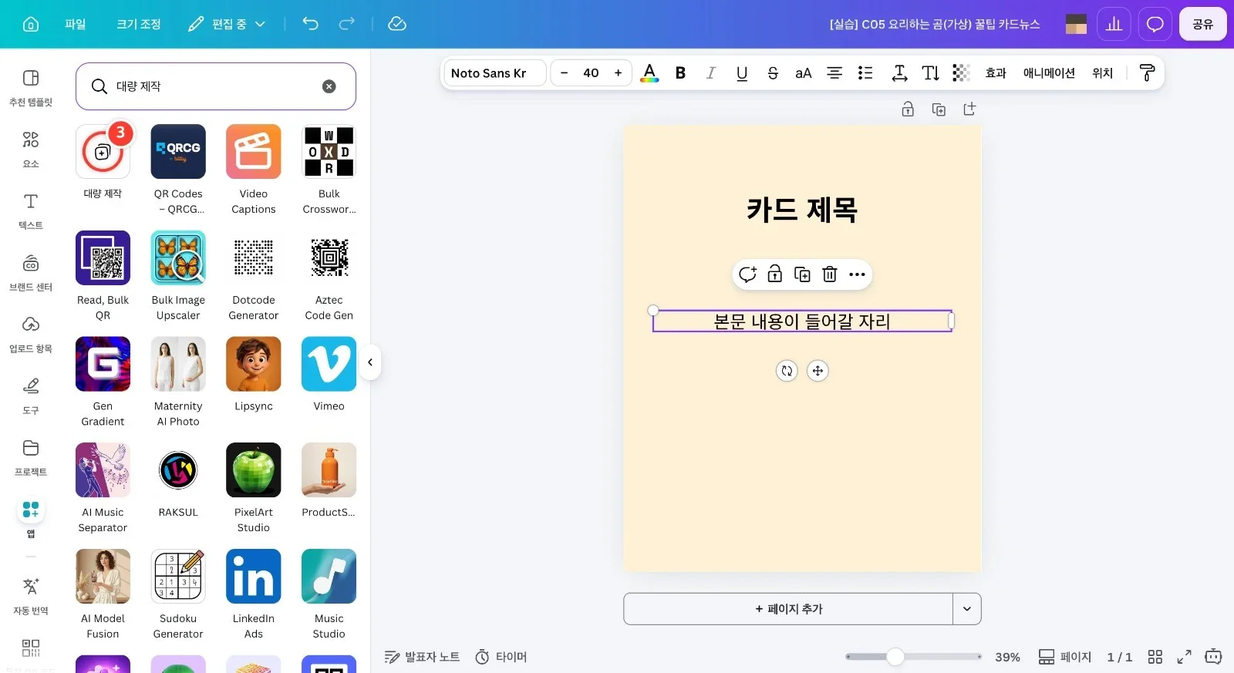Image resolution: width=1234 pixels, height=673 pixels.
Task: Open the 텍스트 text sidebar panel
Action: click(31, 210)
